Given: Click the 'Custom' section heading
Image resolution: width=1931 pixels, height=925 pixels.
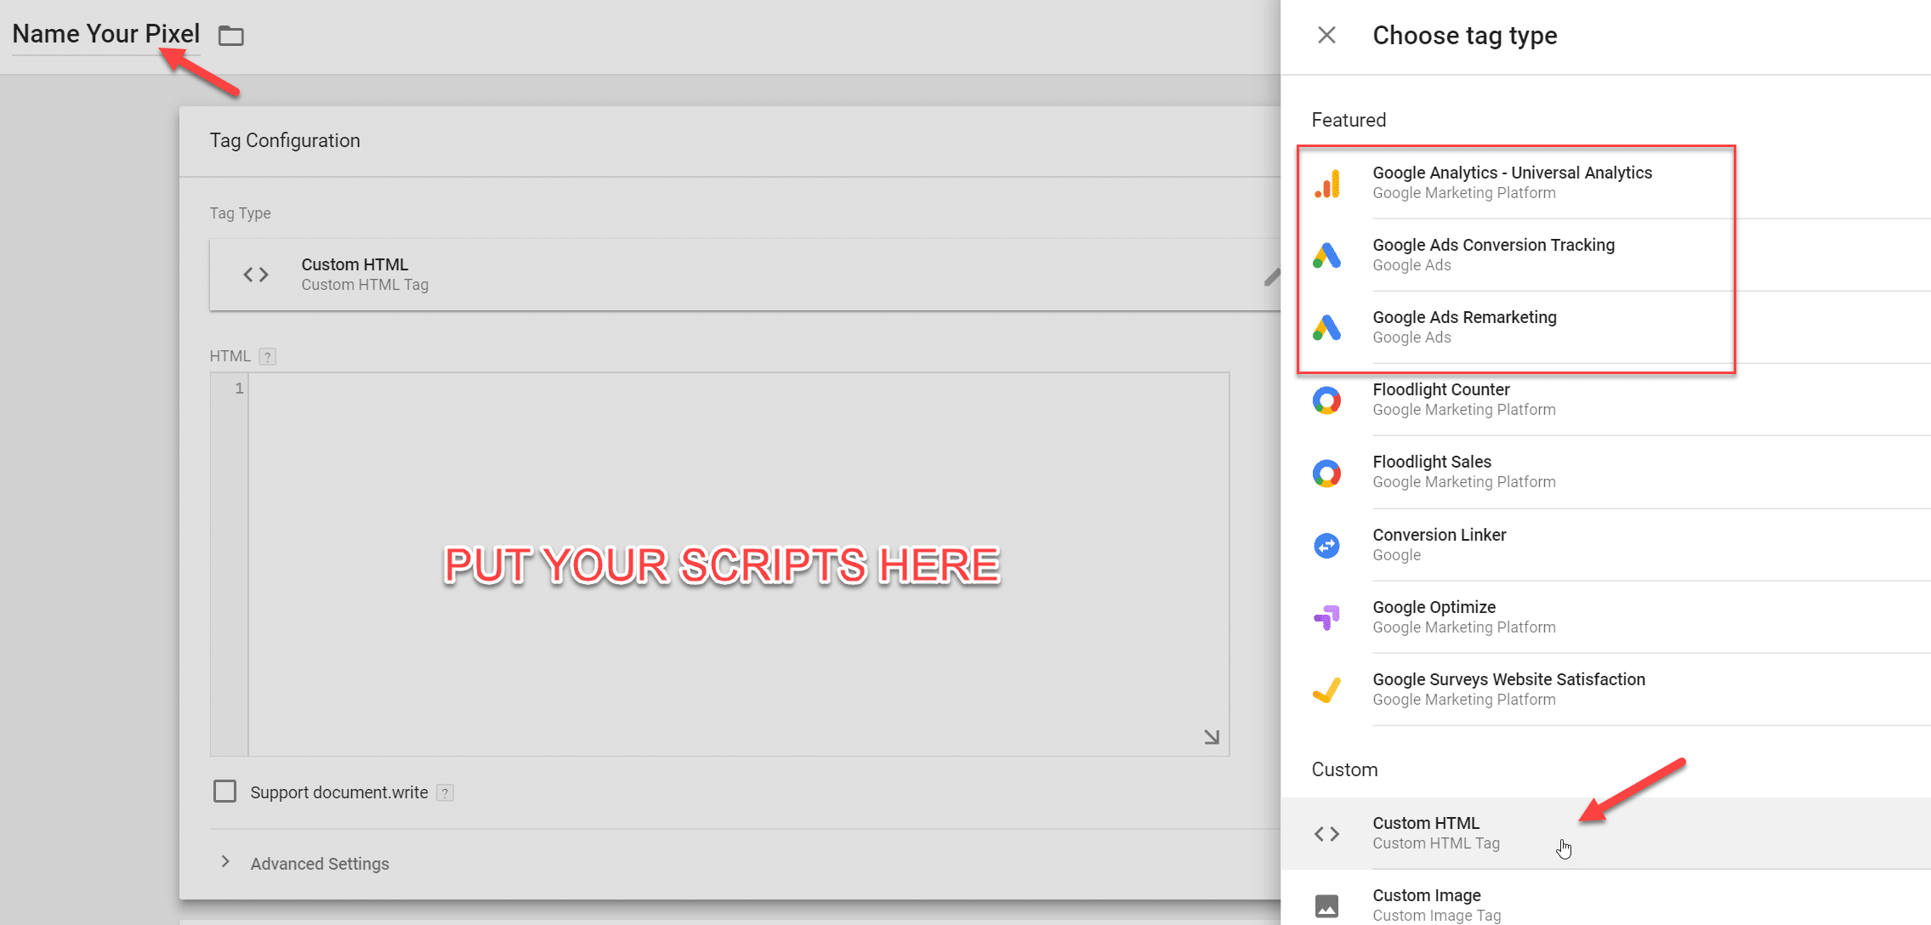Looking at the screenshot, I should point(1344,769).
